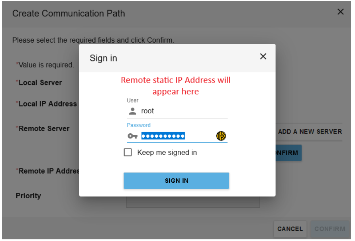This screenshot has height=241, width=355.
Task: Click the red Remote static IP Address note
Action: (x=176, y=86)
